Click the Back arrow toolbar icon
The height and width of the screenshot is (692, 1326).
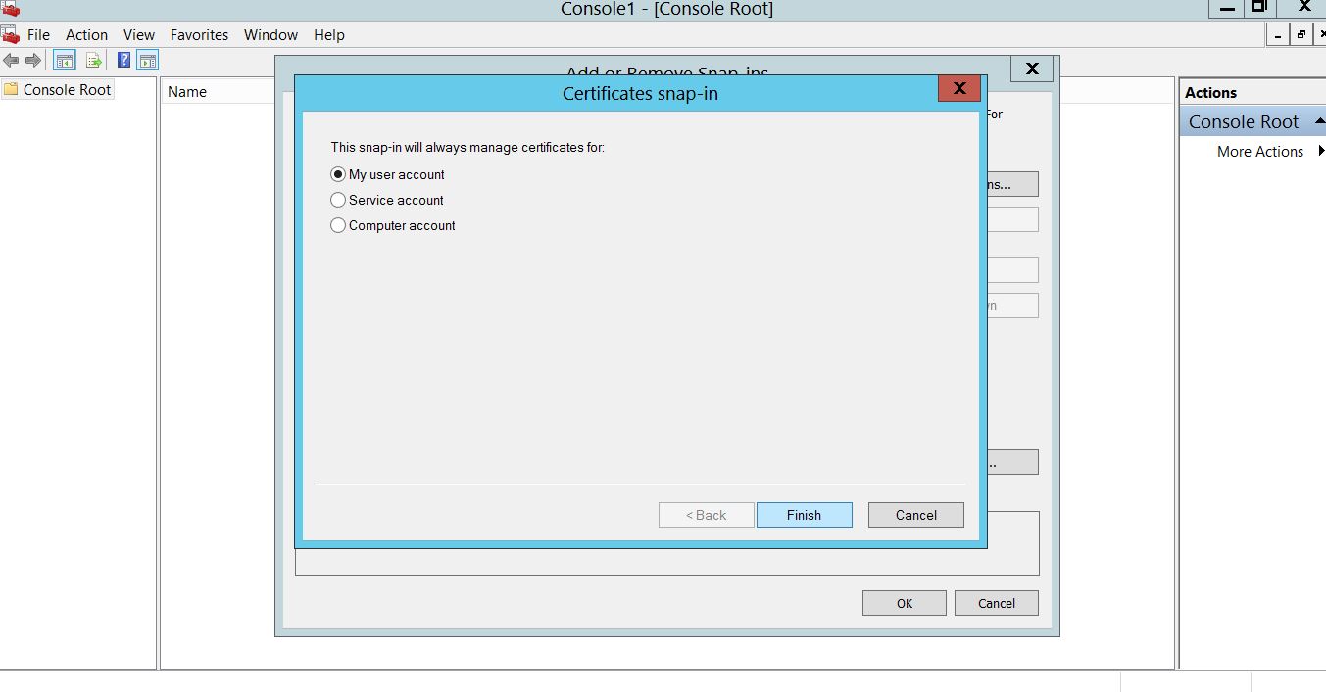pyautogui.click(x=11, y=61)
